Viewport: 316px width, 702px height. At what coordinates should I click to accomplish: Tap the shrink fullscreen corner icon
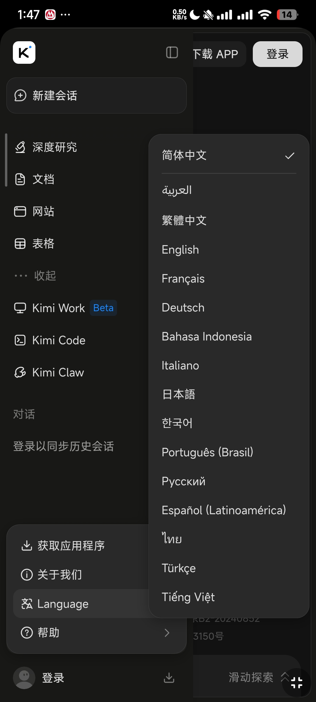[297, 683]
